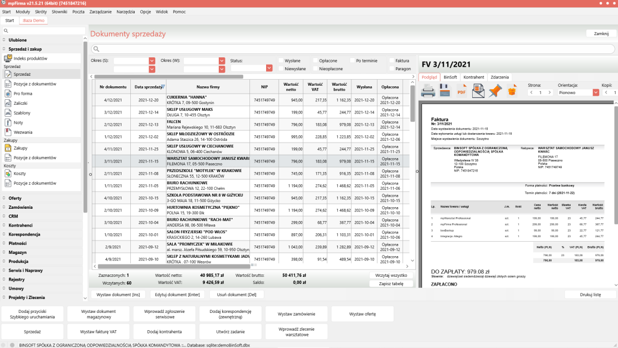The image size is (618, 348).
Task: Open the Narzędzia menu
Action: tap(126, 12)
